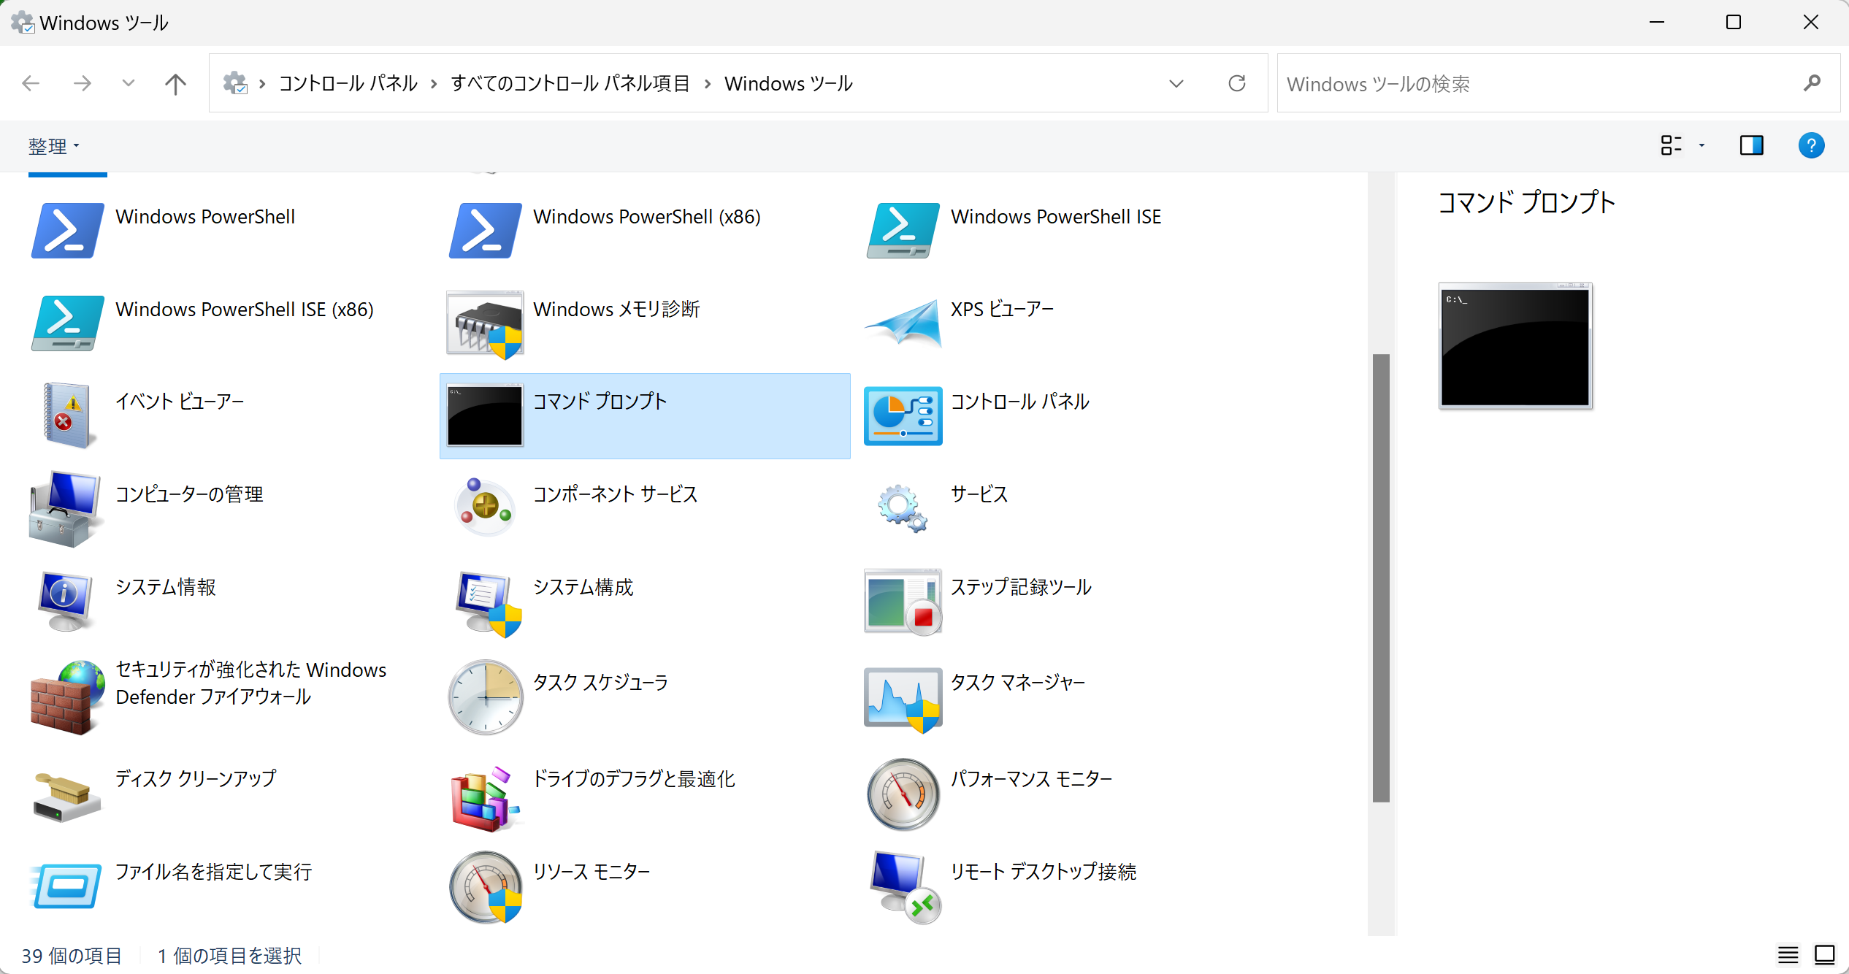Click the システム構成 label
The image size is (1849, 974).
tap(583, 587)
